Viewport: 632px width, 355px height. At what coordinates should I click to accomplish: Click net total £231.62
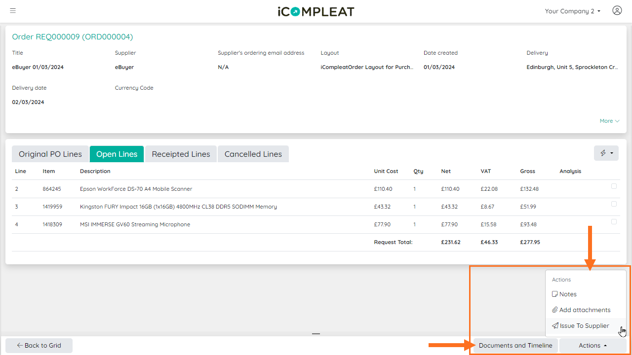point(451,243)
